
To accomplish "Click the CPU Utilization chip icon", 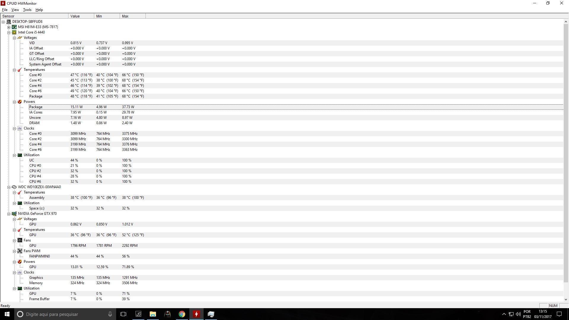I will pos(20,155).
